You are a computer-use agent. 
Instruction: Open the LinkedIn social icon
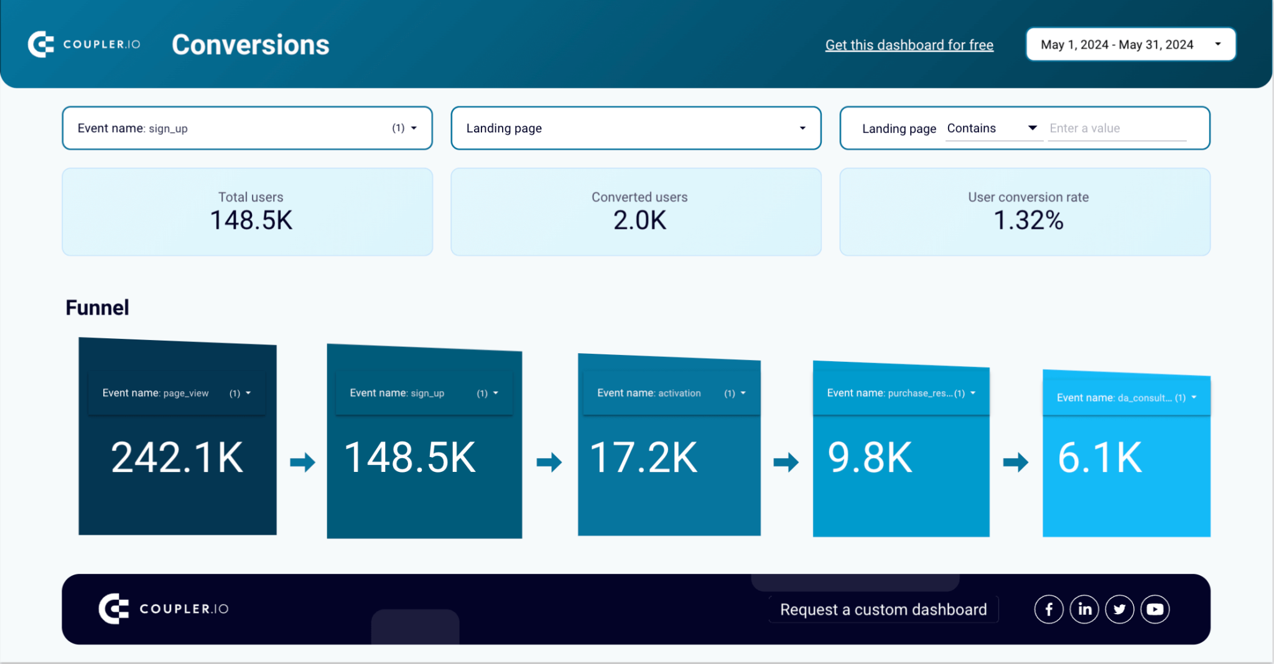1084,609
